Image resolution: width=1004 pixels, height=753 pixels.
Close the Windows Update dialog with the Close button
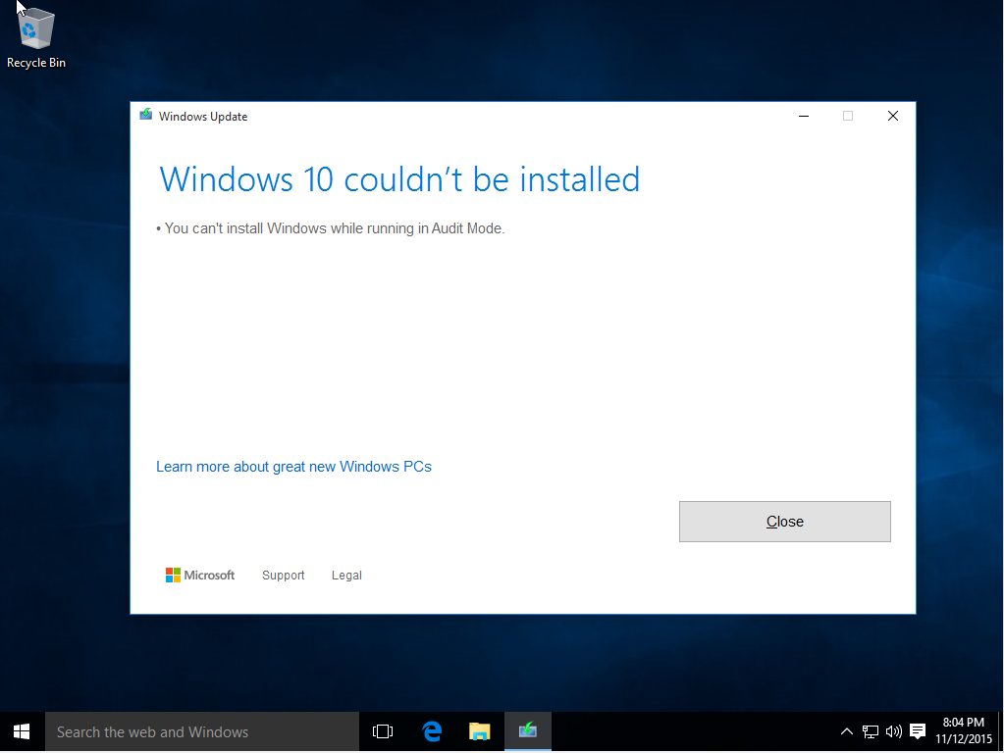click(784, 522)
